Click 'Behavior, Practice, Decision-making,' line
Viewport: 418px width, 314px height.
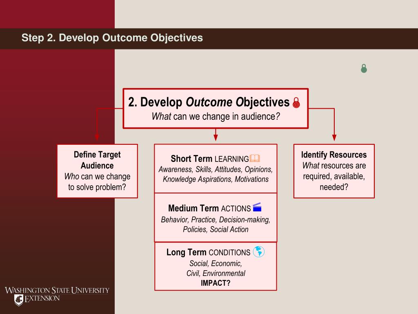216,220
